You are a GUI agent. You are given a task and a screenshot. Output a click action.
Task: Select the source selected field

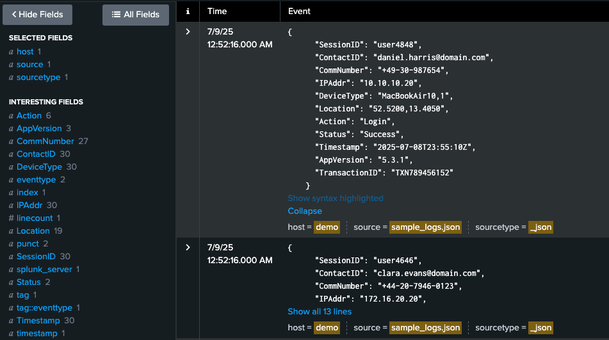[x=29, y=65]
